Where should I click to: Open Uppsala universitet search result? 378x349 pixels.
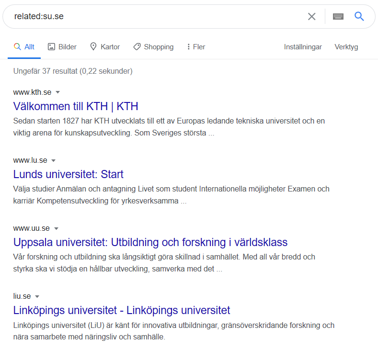(150, 242)
